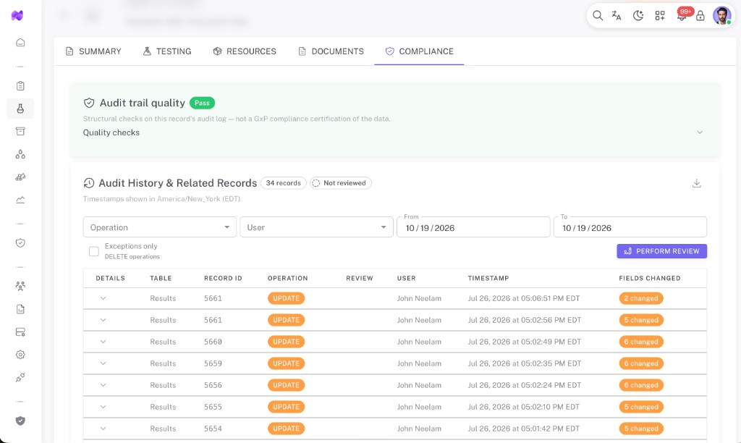Open notifications bell with 99+ badge
This screenshot has width=741, height=443.
pos(682,14)
